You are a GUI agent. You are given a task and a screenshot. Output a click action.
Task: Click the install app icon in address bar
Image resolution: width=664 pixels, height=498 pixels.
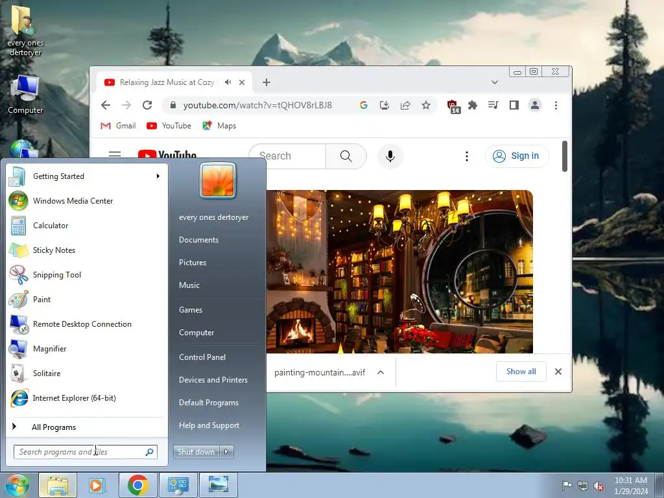(x=384, y=105)
